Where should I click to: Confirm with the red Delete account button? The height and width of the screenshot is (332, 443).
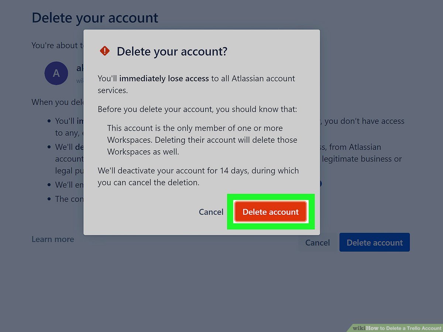pyautogui.click(x=270, y=212)
